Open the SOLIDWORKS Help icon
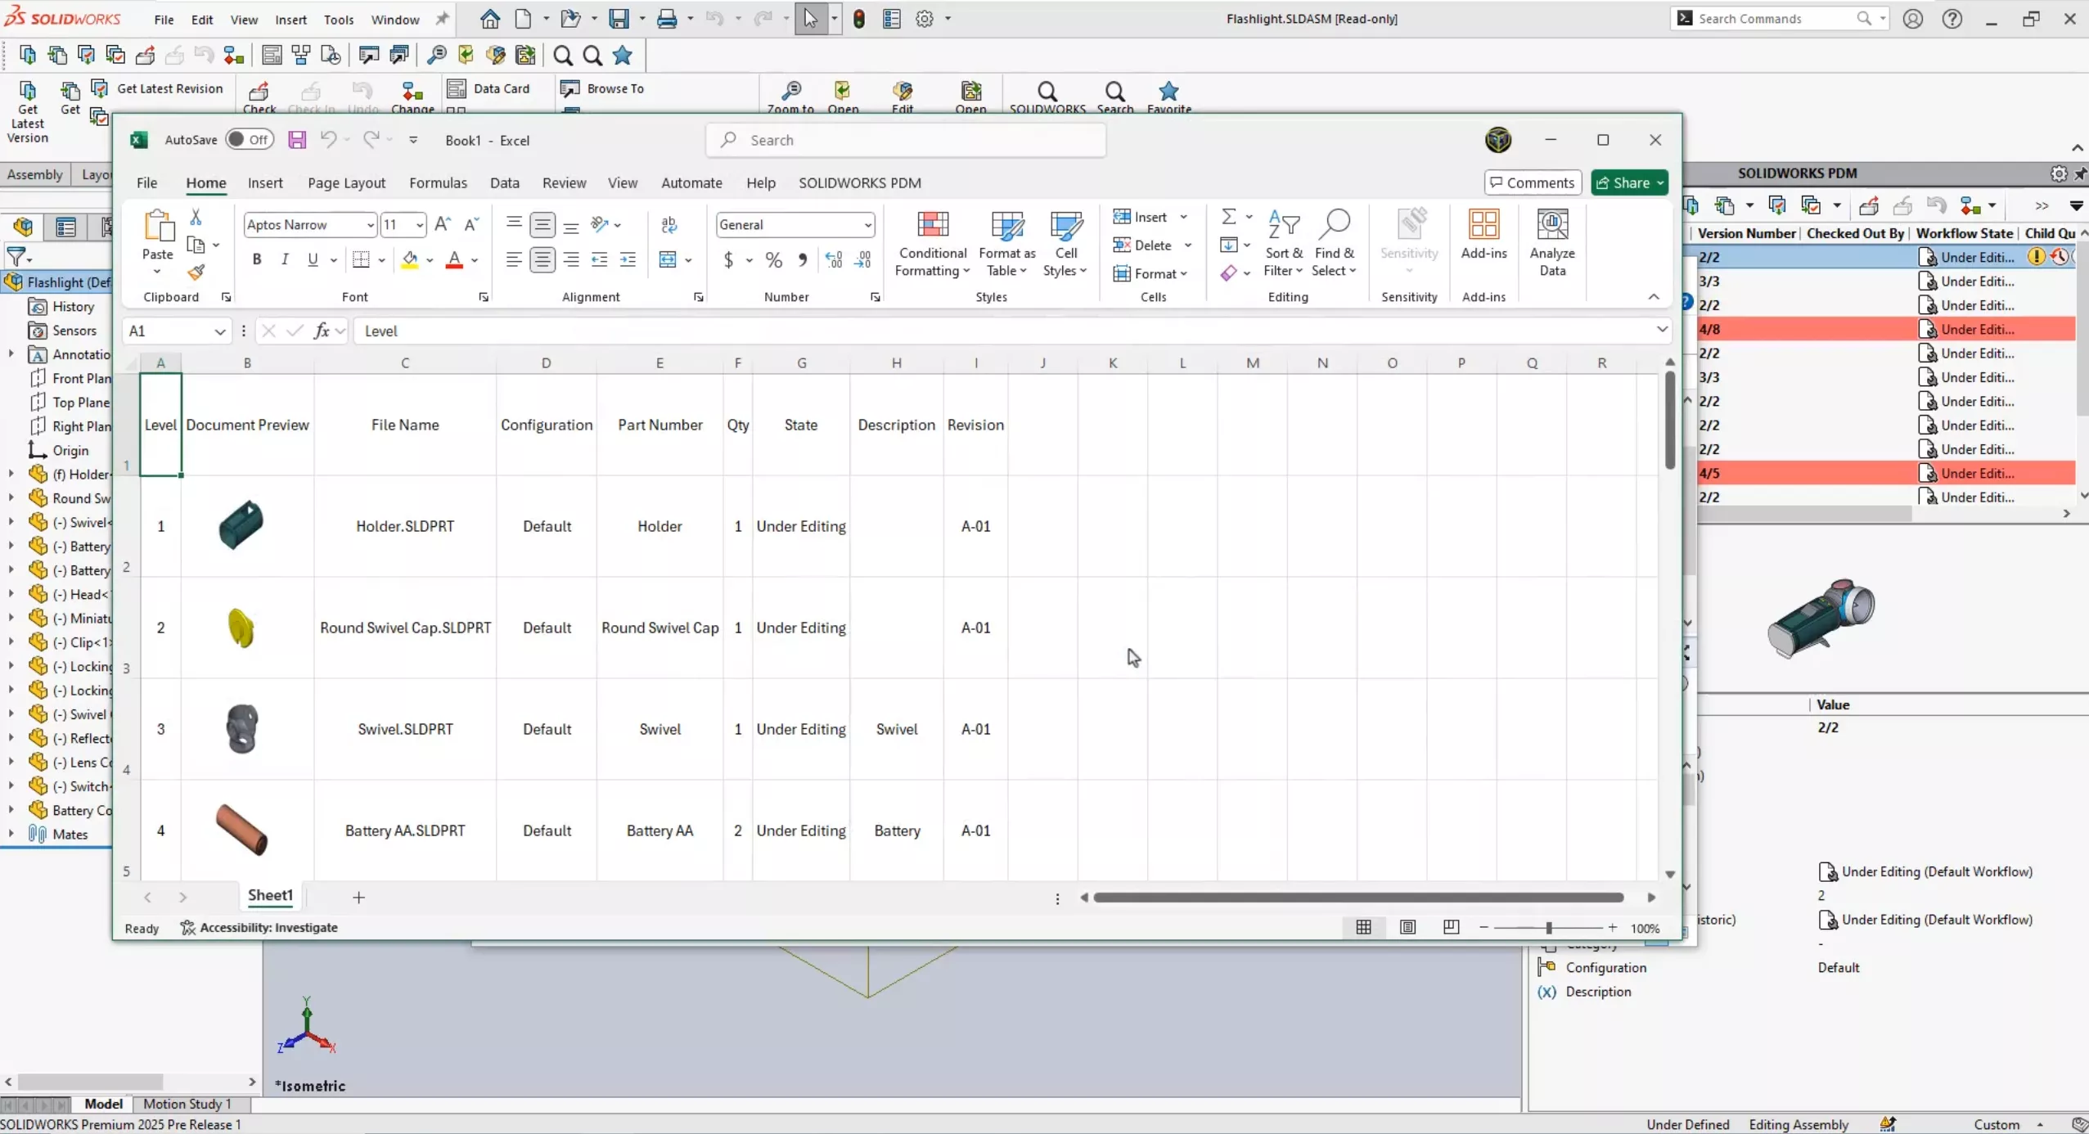2089x1134 pixels. (x=1952, y=19)
